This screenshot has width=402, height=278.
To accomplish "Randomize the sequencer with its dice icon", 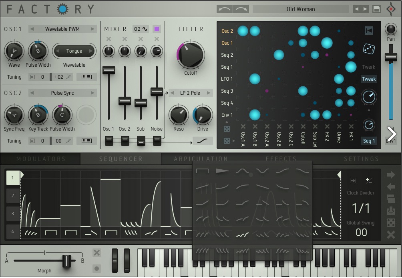I will pos(391,222).
